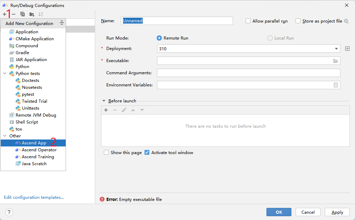Select the Remote Run radio button
The height and width of the screenshot is (220, 355).
tap(159, 38)
